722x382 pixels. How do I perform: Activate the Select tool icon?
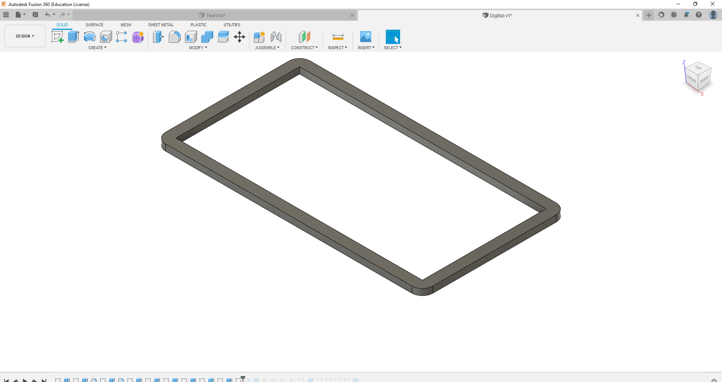point(393,37)
